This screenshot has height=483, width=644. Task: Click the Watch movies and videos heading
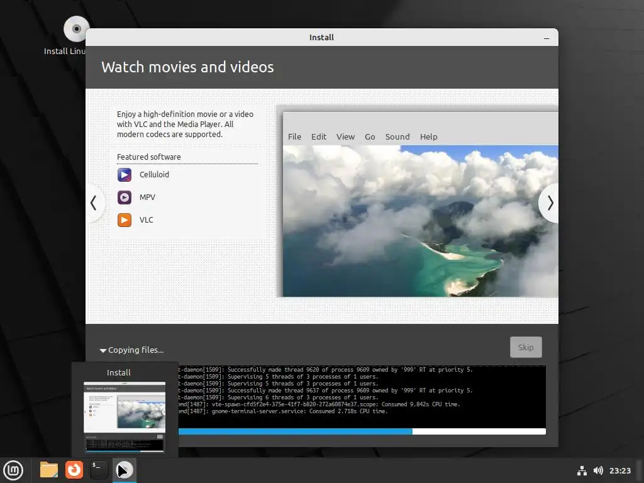point(187,67)
